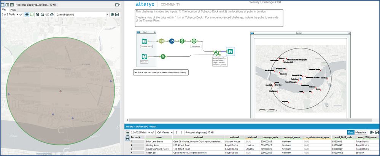Select the Reach Bar cell
380x156 pixels.
tap(159, 153)
